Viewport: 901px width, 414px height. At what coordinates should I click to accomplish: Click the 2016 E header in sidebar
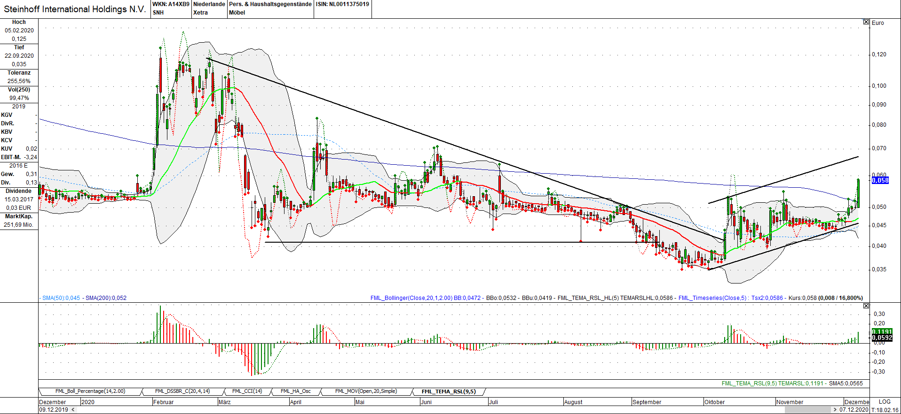19,166
